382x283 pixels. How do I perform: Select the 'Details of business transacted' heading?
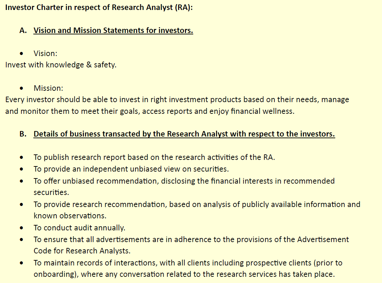click(x=184, y=134)
